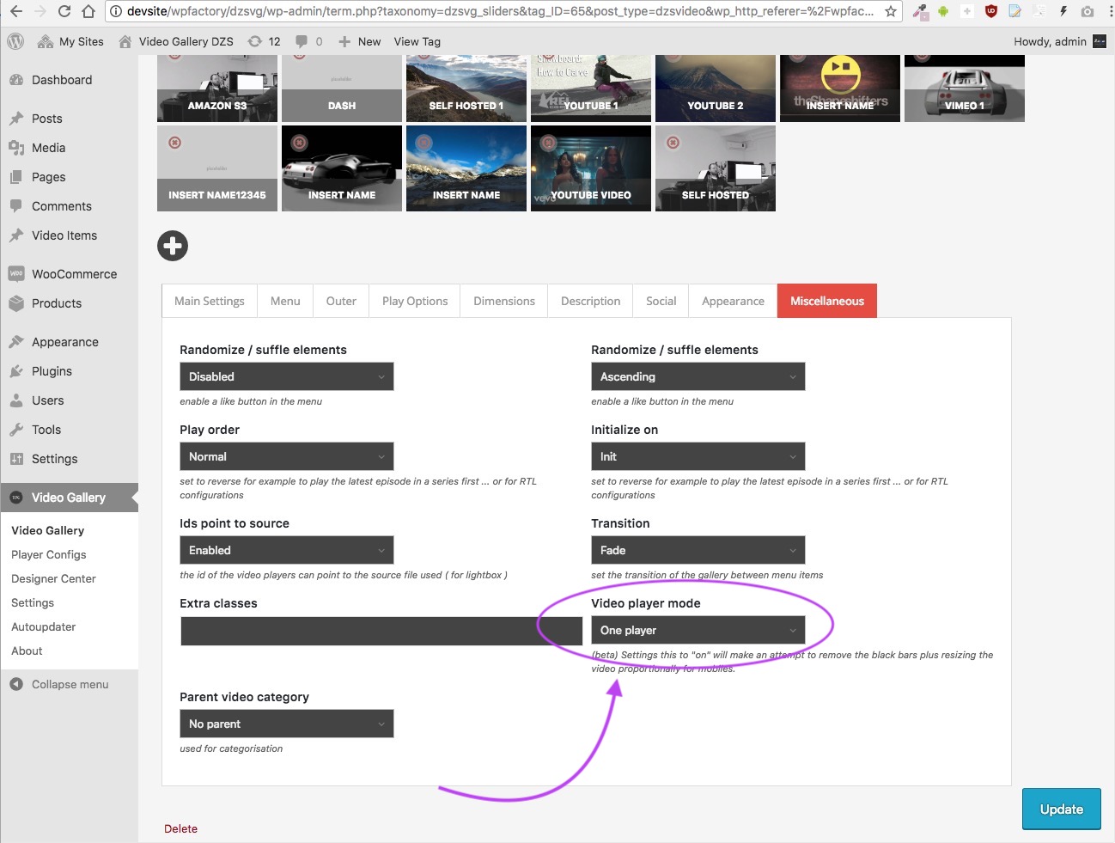1115x843 pixels.
Task: Select the VIMEO 1 video thumbnail
Action: coord(965,89)
